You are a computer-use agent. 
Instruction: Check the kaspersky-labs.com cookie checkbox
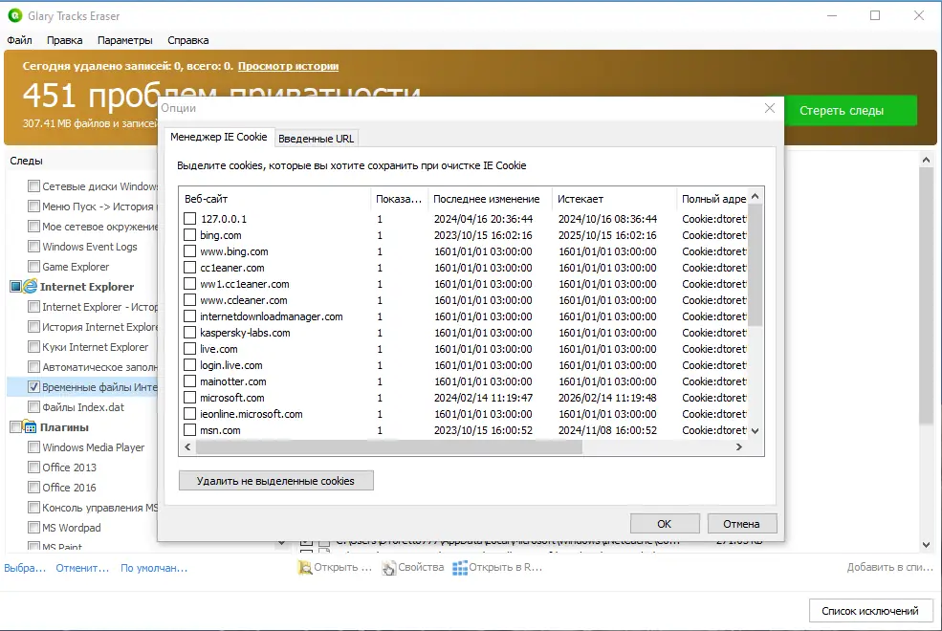tap(190, 332)
